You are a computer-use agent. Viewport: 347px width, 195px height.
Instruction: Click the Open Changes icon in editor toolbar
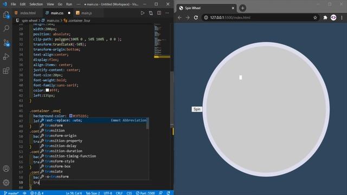(x=151, y=13)
